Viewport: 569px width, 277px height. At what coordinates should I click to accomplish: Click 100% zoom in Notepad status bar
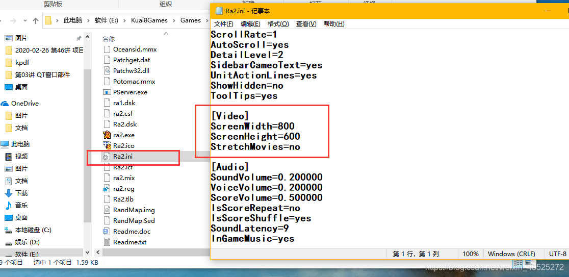pyautogui.click(x=470, y=254)
